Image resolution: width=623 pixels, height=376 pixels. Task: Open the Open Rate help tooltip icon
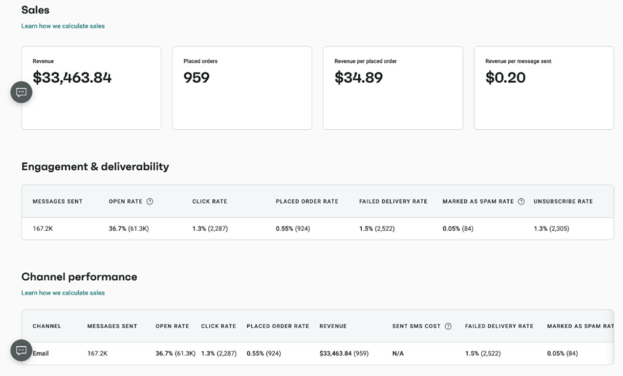[x=149, y=201]
